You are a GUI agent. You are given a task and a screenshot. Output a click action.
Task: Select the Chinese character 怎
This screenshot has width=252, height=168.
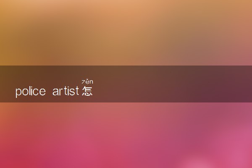pos(87,91)
